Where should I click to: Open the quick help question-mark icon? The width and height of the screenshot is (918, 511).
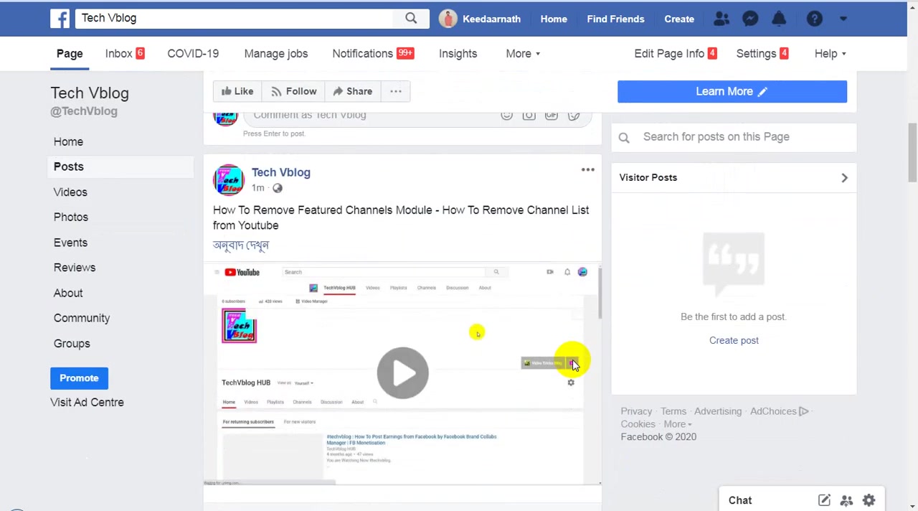814,19
